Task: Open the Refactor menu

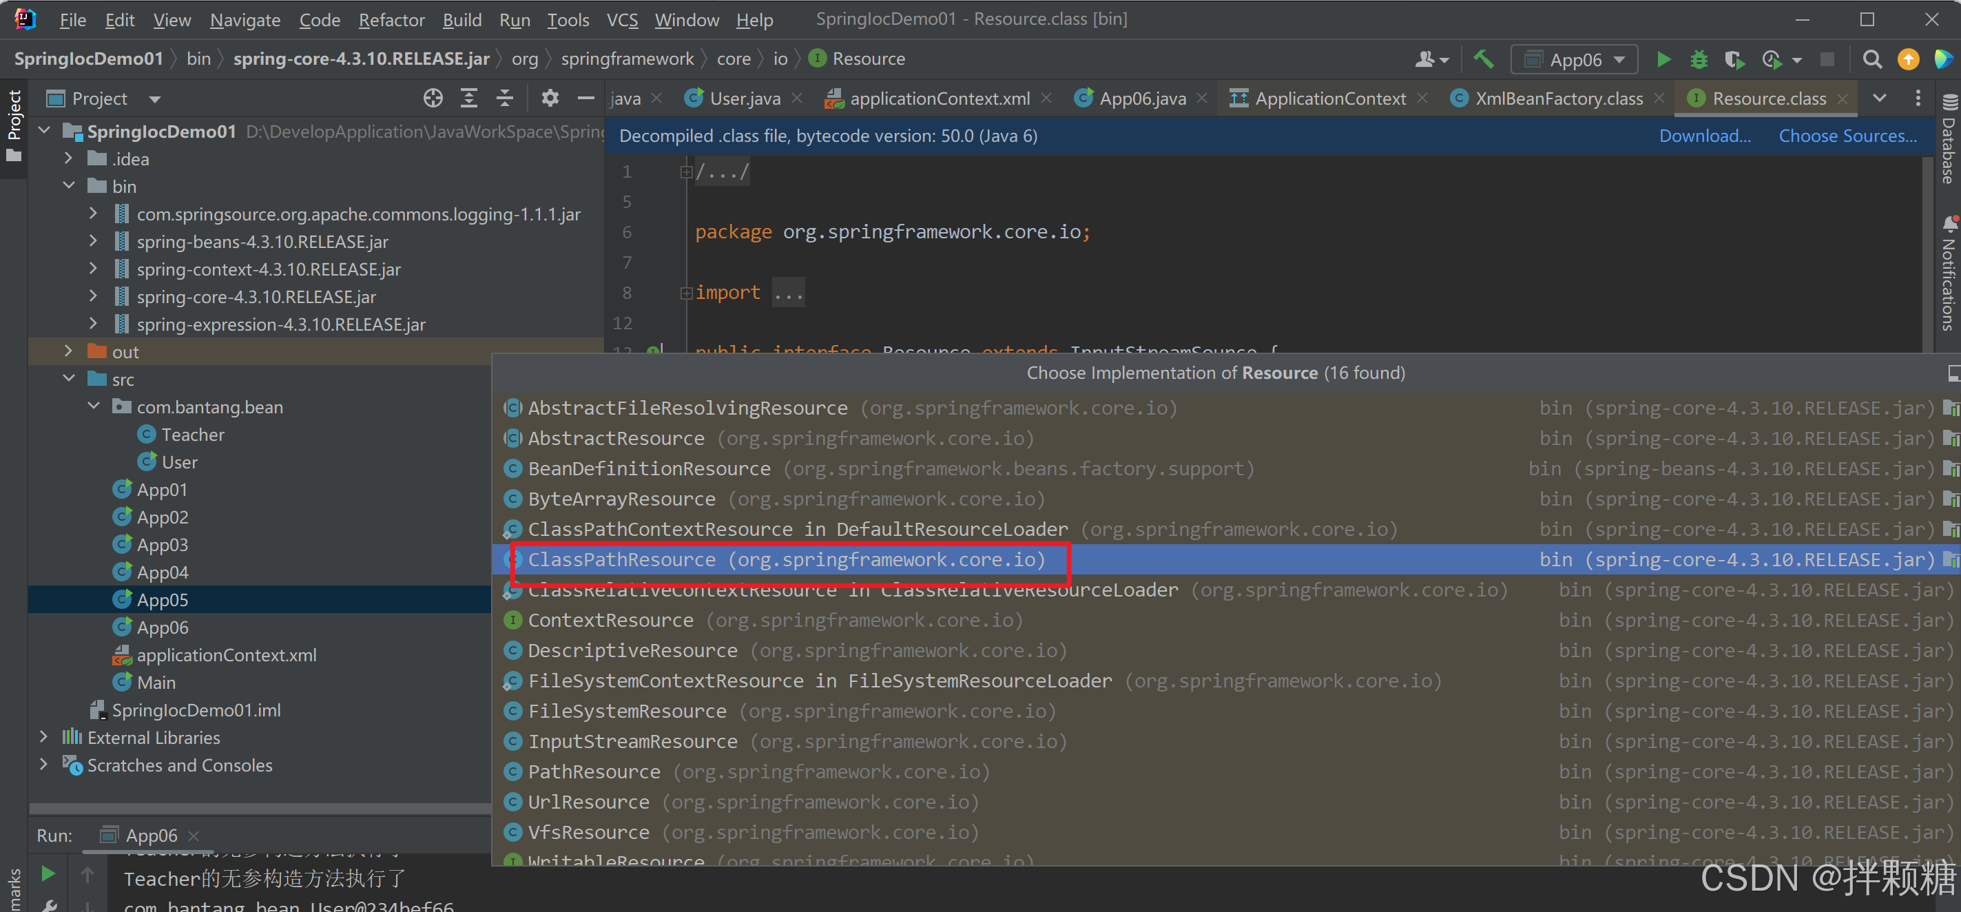Action: coord(391,20)
